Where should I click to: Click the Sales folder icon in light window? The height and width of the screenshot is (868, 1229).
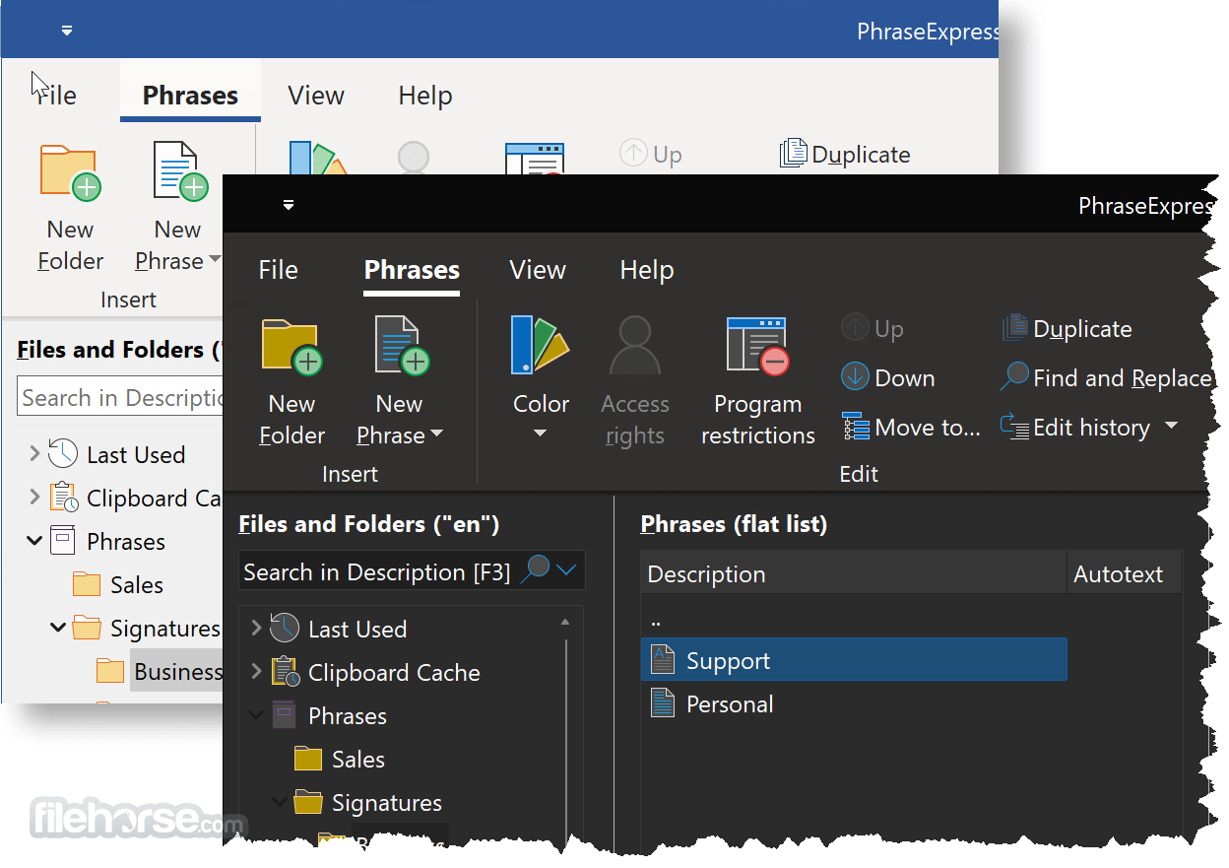coord(87,584)
